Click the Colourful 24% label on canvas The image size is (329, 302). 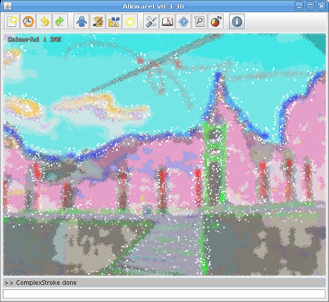tap(34, 39)
